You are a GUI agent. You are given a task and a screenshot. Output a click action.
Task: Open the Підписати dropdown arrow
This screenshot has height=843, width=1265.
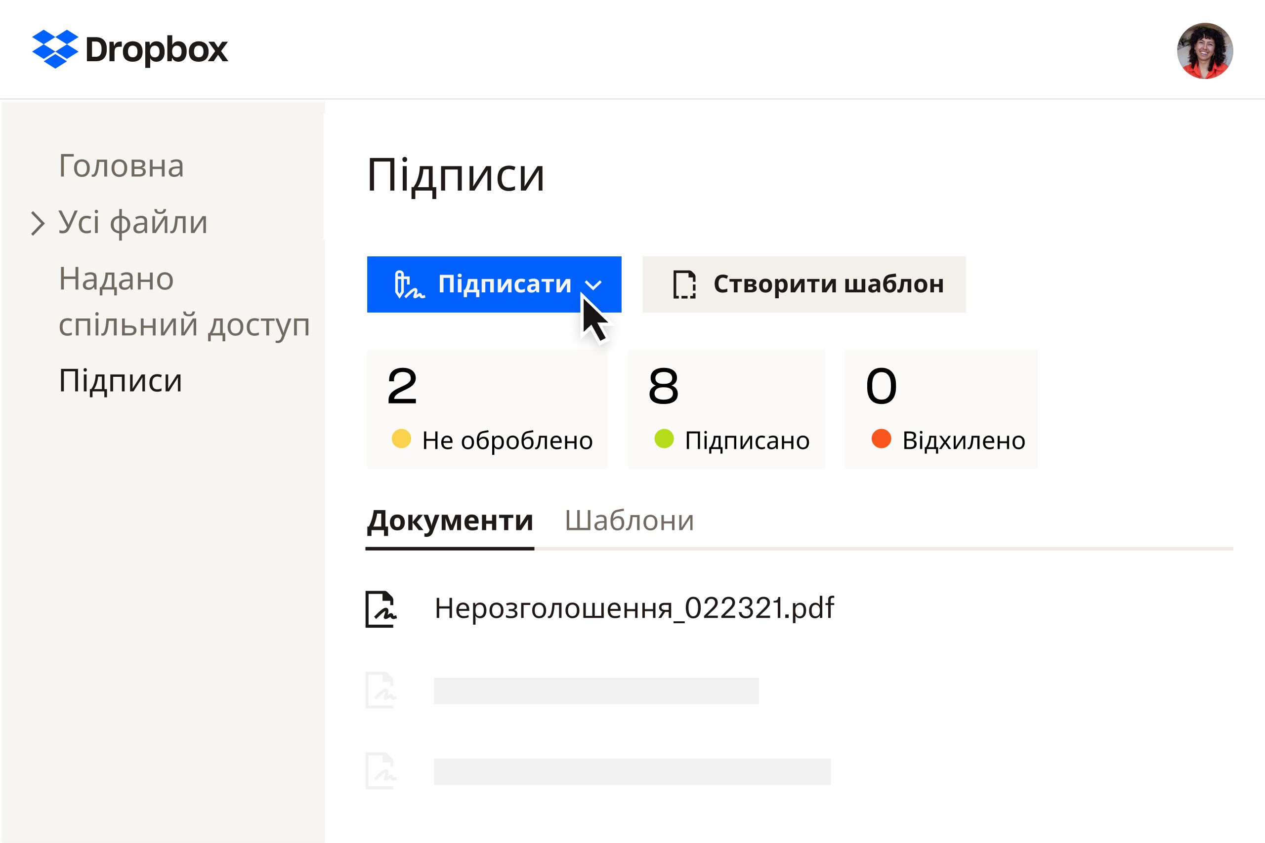592,285
